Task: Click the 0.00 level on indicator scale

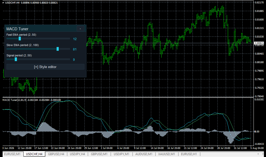Action: 257,131
